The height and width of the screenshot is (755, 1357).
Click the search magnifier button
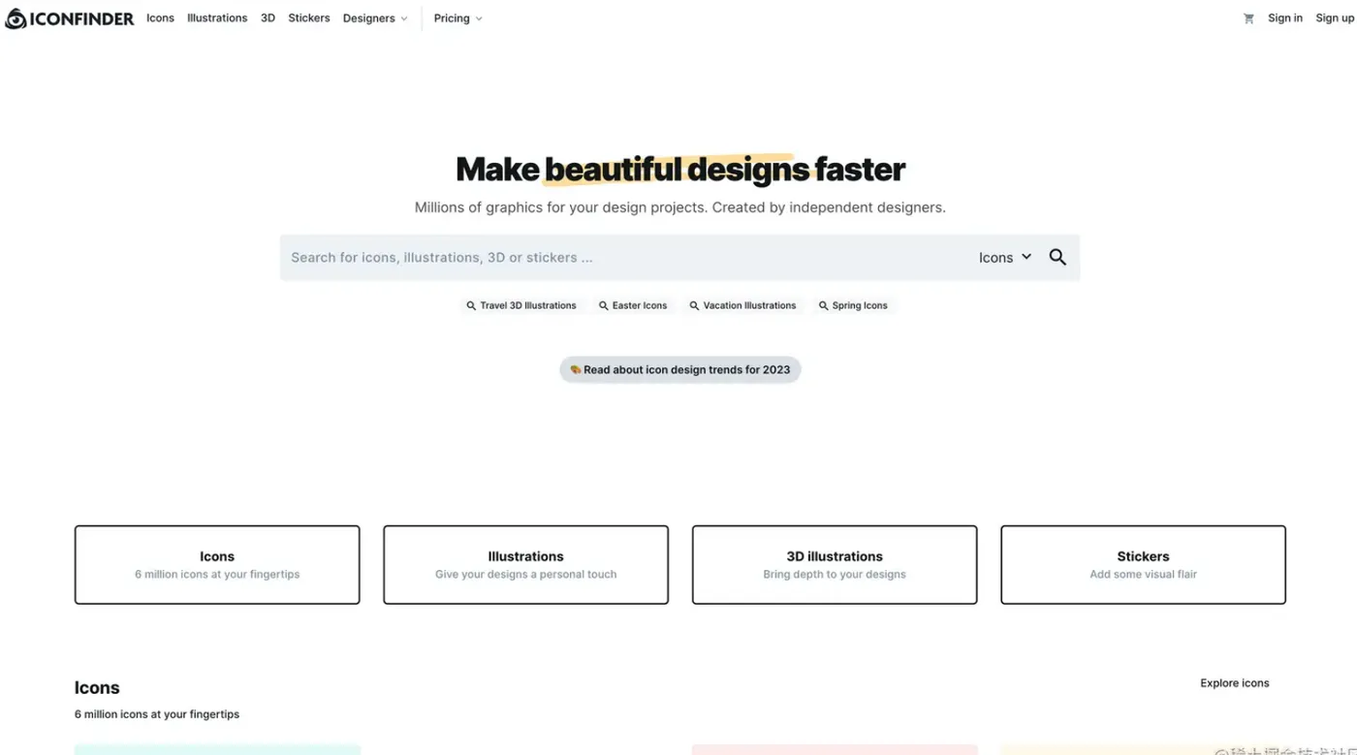tap(1057, 257)
